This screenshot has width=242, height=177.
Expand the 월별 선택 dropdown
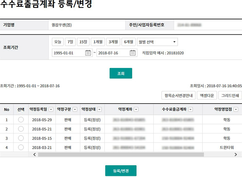point(157,42)
